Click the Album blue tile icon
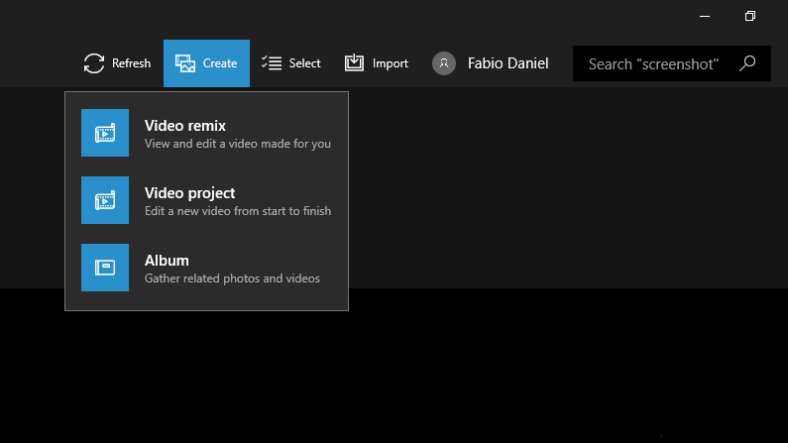 click(105, 268)
